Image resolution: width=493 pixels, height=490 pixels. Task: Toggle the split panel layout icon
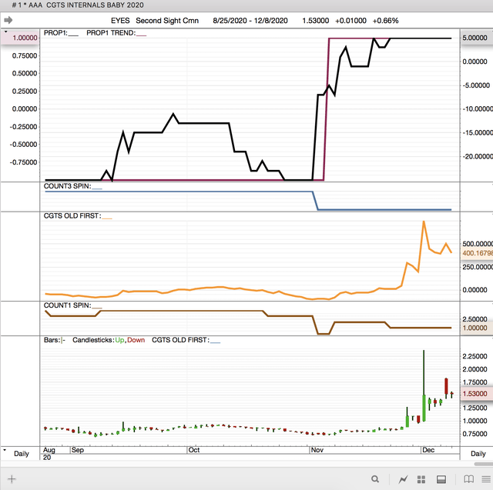pos(441,479)
